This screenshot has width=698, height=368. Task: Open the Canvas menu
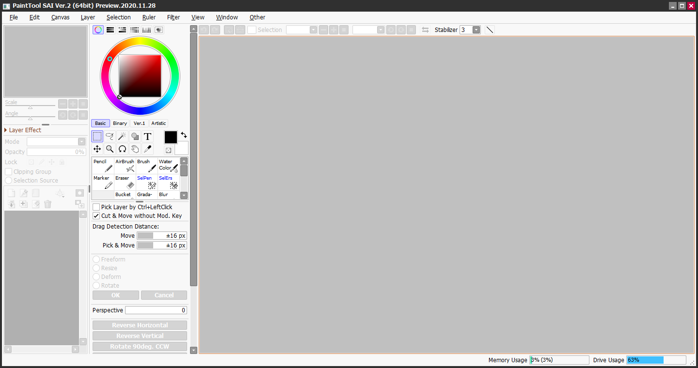[60, 17]
